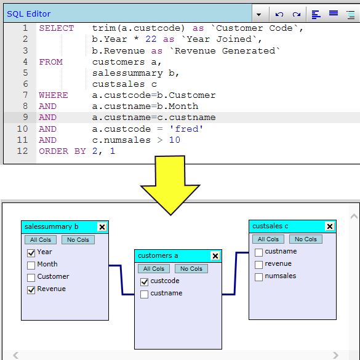
Task: Enable the numsales column checkbox
Action: pyautogui.click(x=258, y=277)
